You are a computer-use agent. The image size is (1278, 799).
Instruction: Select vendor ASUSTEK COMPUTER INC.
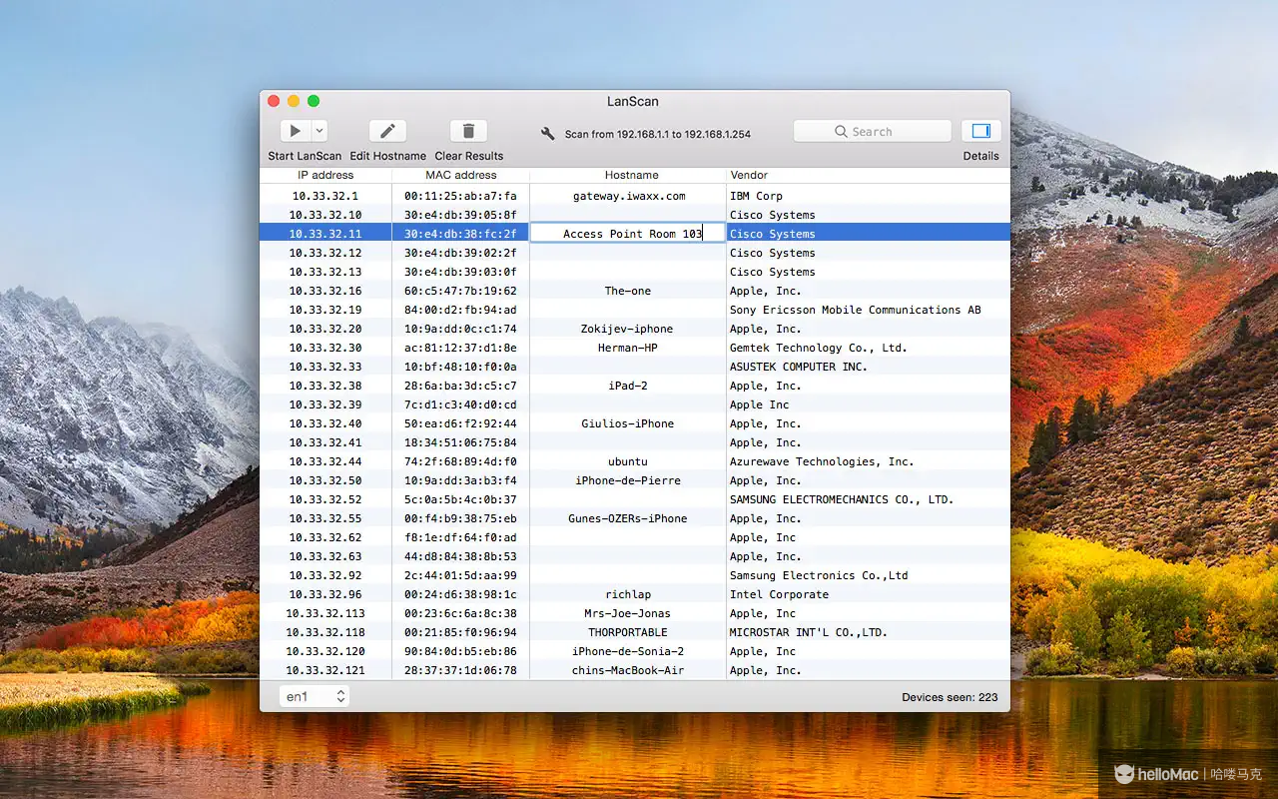click(x=799, y=367)
